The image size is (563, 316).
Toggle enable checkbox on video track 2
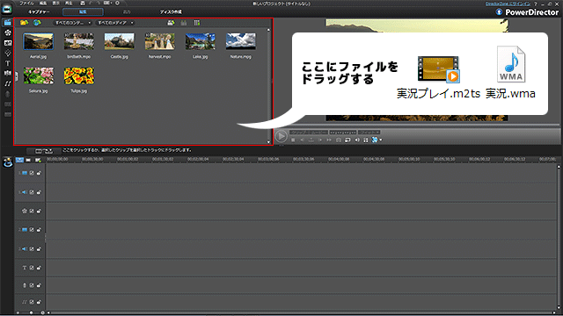tap(32, 230)
